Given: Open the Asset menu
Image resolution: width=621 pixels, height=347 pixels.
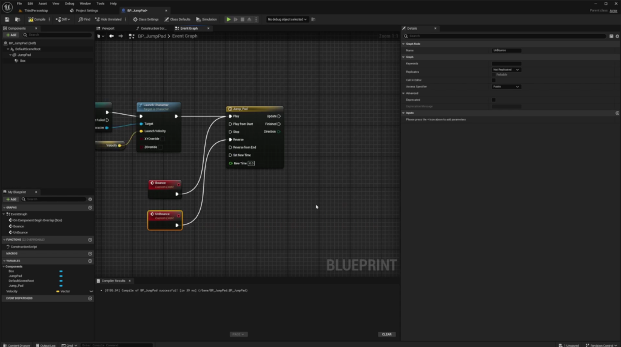Looking at the screenshot, I should (42, 4).
